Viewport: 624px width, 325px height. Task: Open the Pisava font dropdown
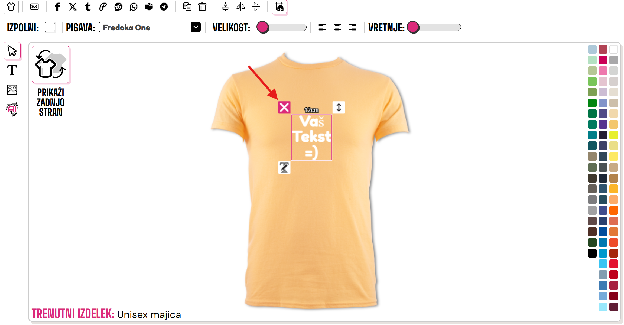(x=150, y=27)
